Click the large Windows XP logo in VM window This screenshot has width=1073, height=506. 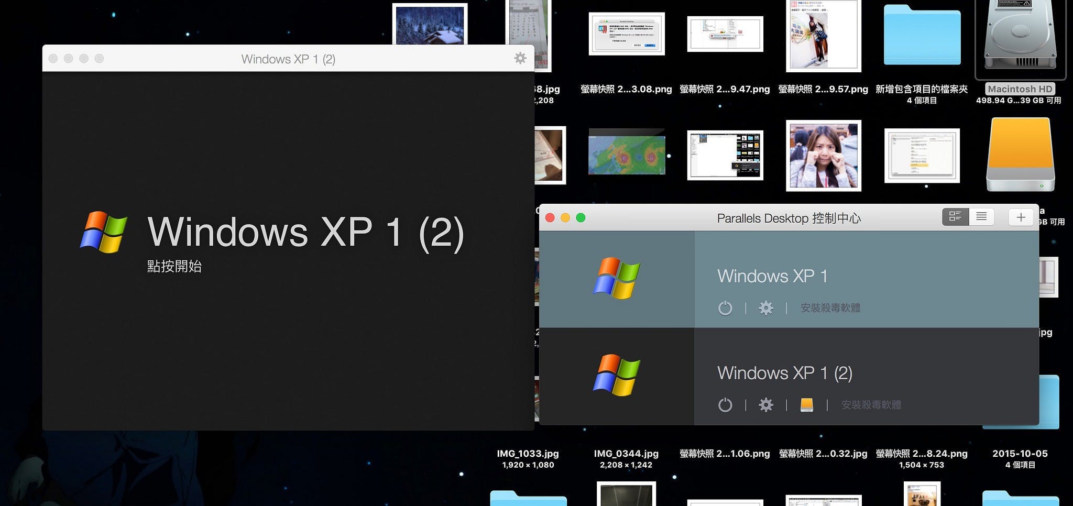[x=104, y=232]
